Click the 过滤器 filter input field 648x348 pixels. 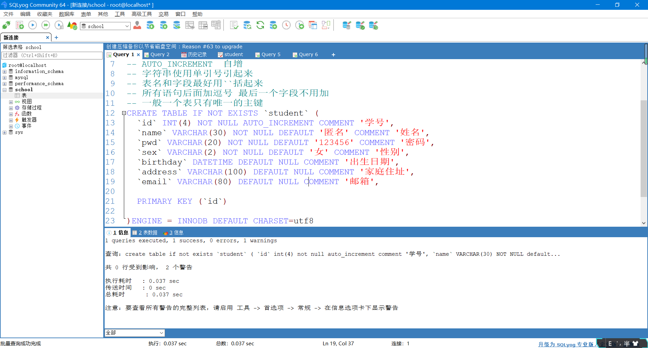tap(51, 55)
